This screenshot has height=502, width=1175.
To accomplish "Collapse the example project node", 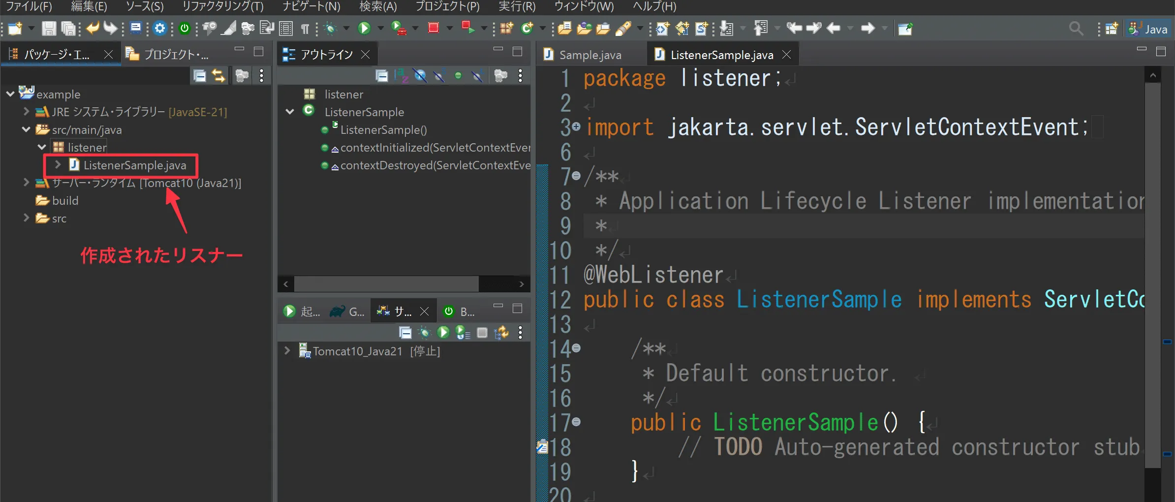I will 10,94.
